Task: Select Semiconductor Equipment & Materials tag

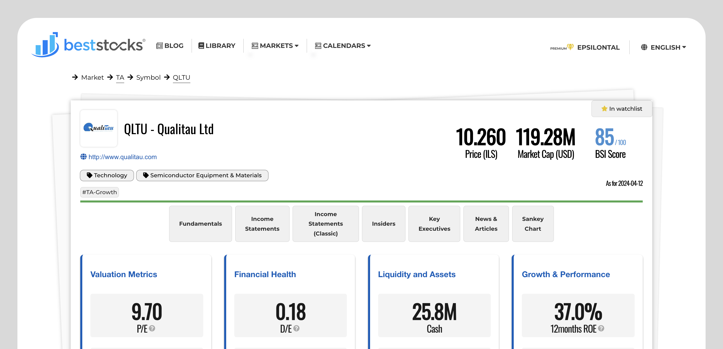Action: (x=202, y=176)
